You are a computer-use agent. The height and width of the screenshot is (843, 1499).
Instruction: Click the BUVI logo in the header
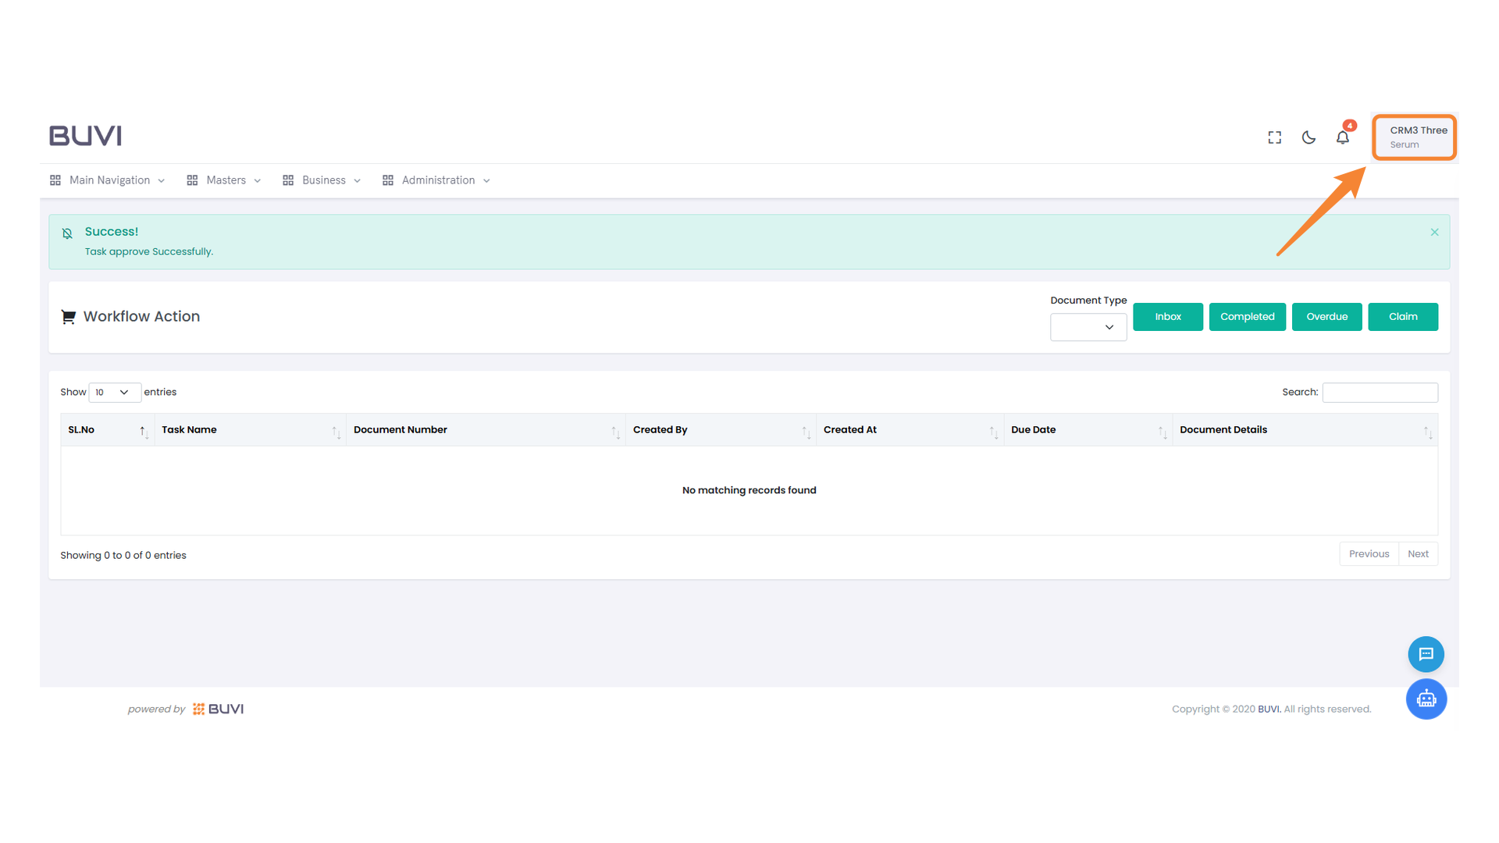pos(85,135)
